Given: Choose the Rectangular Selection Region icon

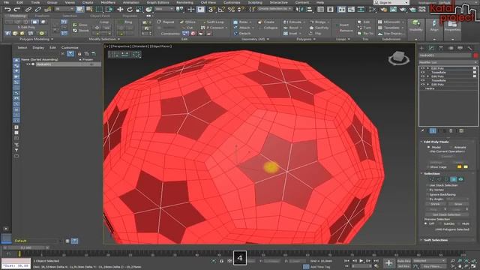Looking at the screenshot, I should tap(100, 10).
